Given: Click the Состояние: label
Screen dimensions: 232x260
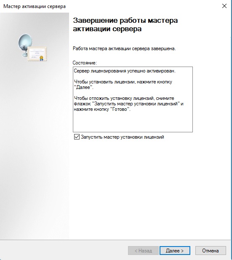Looking at the screenshot, I should tap(85, 63).
